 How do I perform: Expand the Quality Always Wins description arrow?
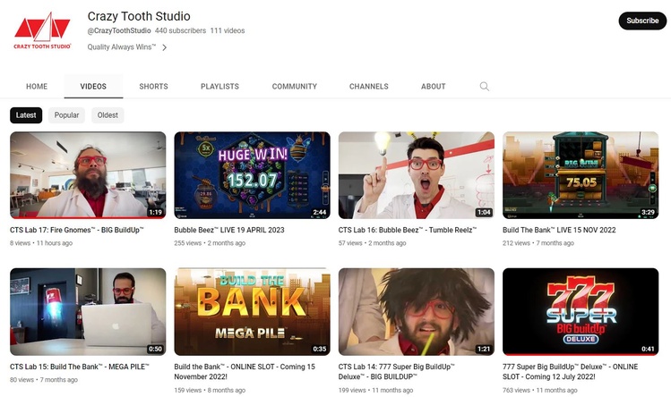pos(164,47)
